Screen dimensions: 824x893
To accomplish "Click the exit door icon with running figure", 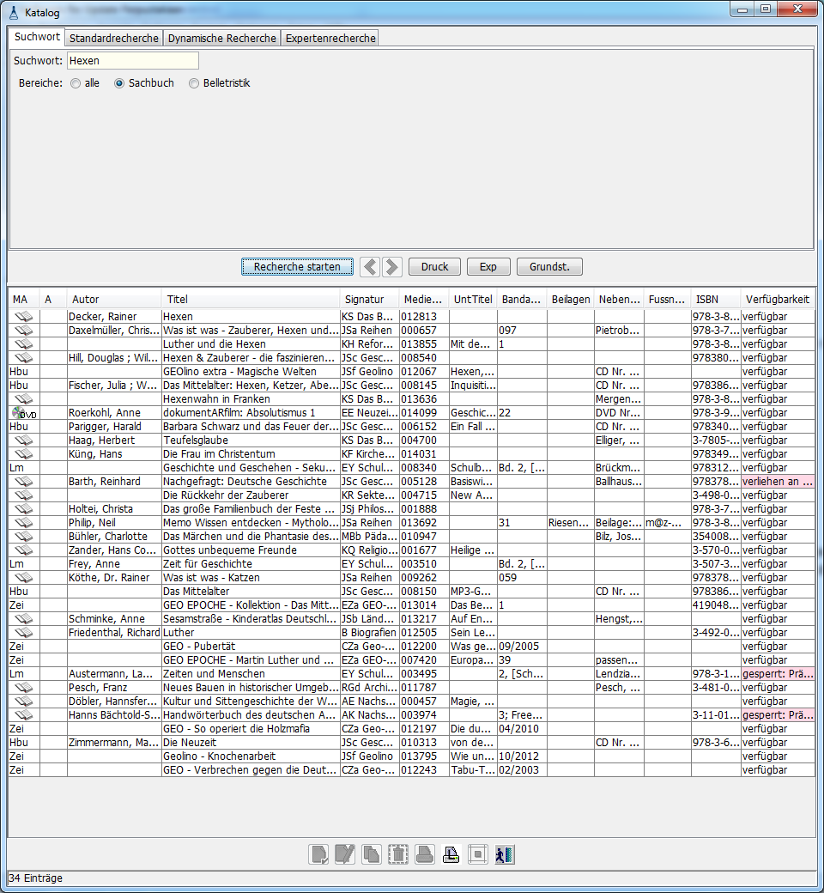I will pyautogui.click(x=505, y=854).
